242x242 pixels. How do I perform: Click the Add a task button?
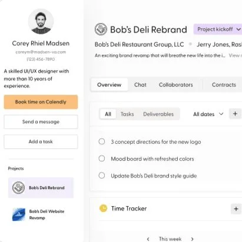(x=41, y=141)
